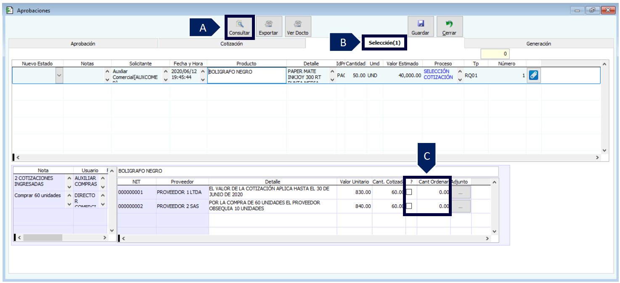Click the Solicitante column header
The width and height of the screenshot is (620, 283).
tap(140, 63)
